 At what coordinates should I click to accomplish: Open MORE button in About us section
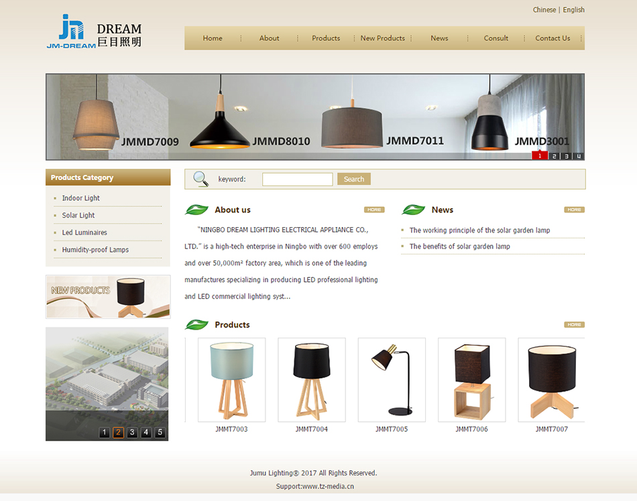coord(374,210)
